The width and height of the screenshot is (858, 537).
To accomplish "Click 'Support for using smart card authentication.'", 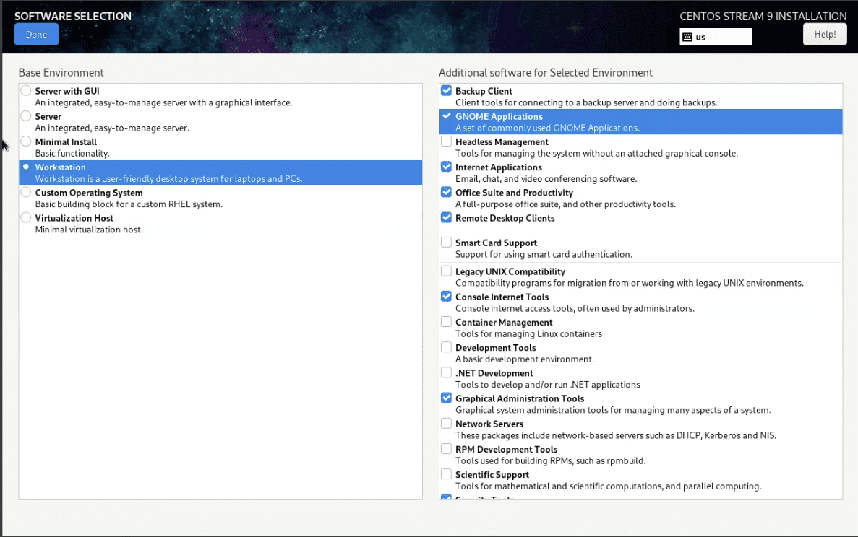I will (544, 254).
